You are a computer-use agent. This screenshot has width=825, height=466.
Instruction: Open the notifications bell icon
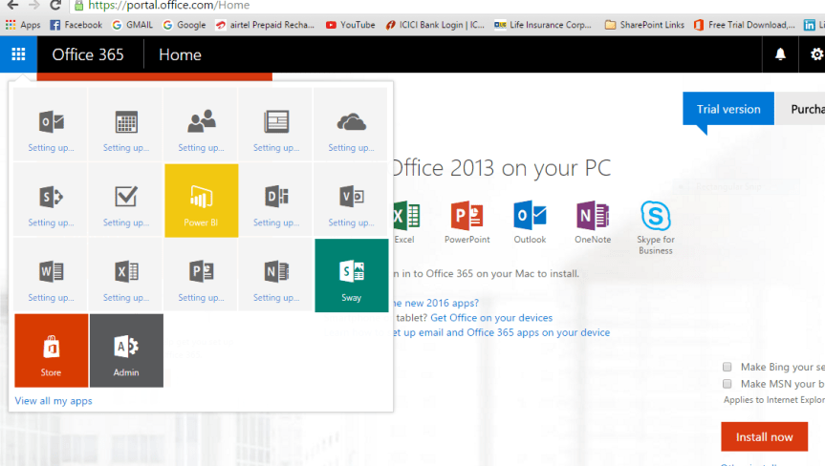point(780,54)
